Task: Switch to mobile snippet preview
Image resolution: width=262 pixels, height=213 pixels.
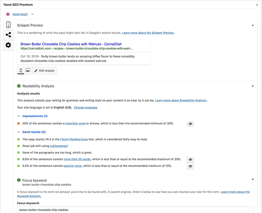Action: click(x=21, y=71)
